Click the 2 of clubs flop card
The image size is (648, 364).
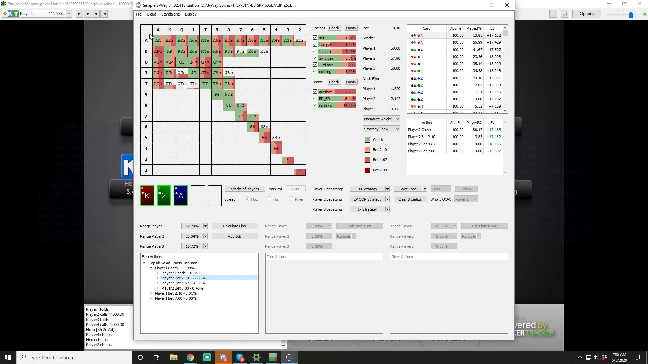[164, 195]
